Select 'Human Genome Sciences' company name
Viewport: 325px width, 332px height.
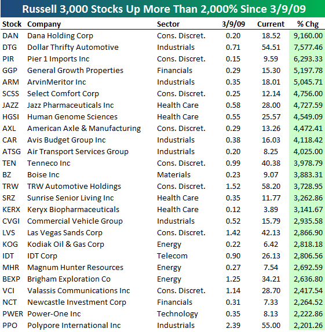coord(72,117)
